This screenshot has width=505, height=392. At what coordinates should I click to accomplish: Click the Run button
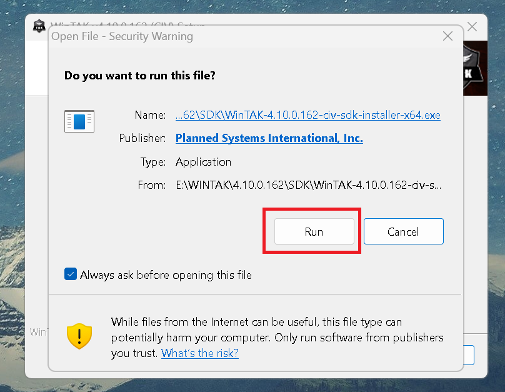click(314, 231)
